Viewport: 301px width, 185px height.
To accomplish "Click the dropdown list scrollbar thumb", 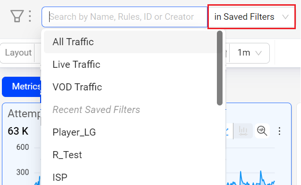I will 220,68.
